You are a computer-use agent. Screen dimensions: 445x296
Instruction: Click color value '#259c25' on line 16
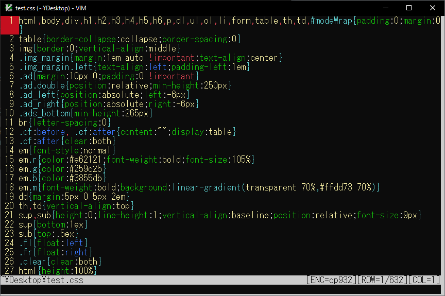click(85, 169)
